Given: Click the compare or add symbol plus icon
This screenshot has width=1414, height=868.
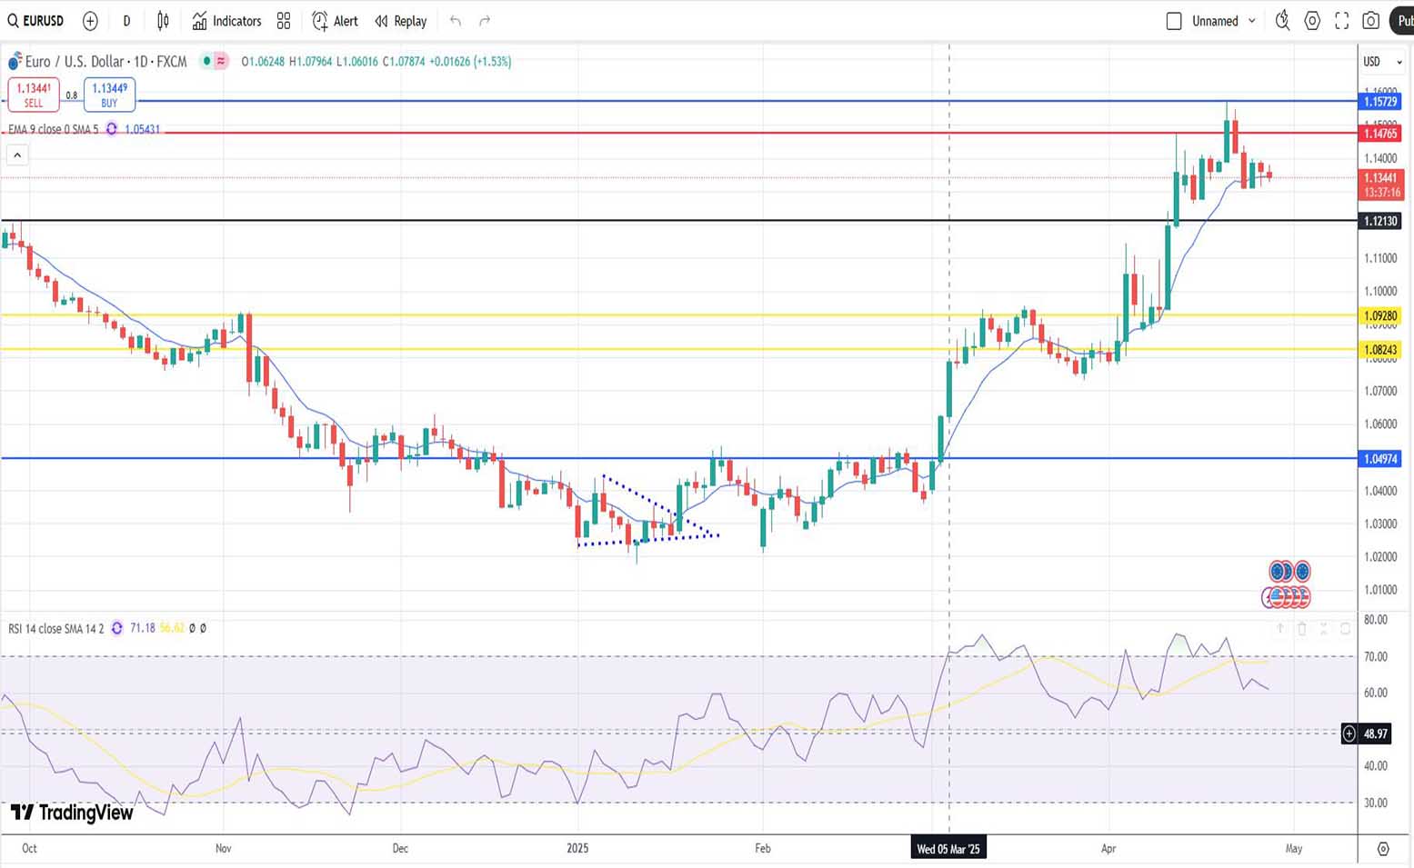Looking at the screenshot, I should [90, 21].
